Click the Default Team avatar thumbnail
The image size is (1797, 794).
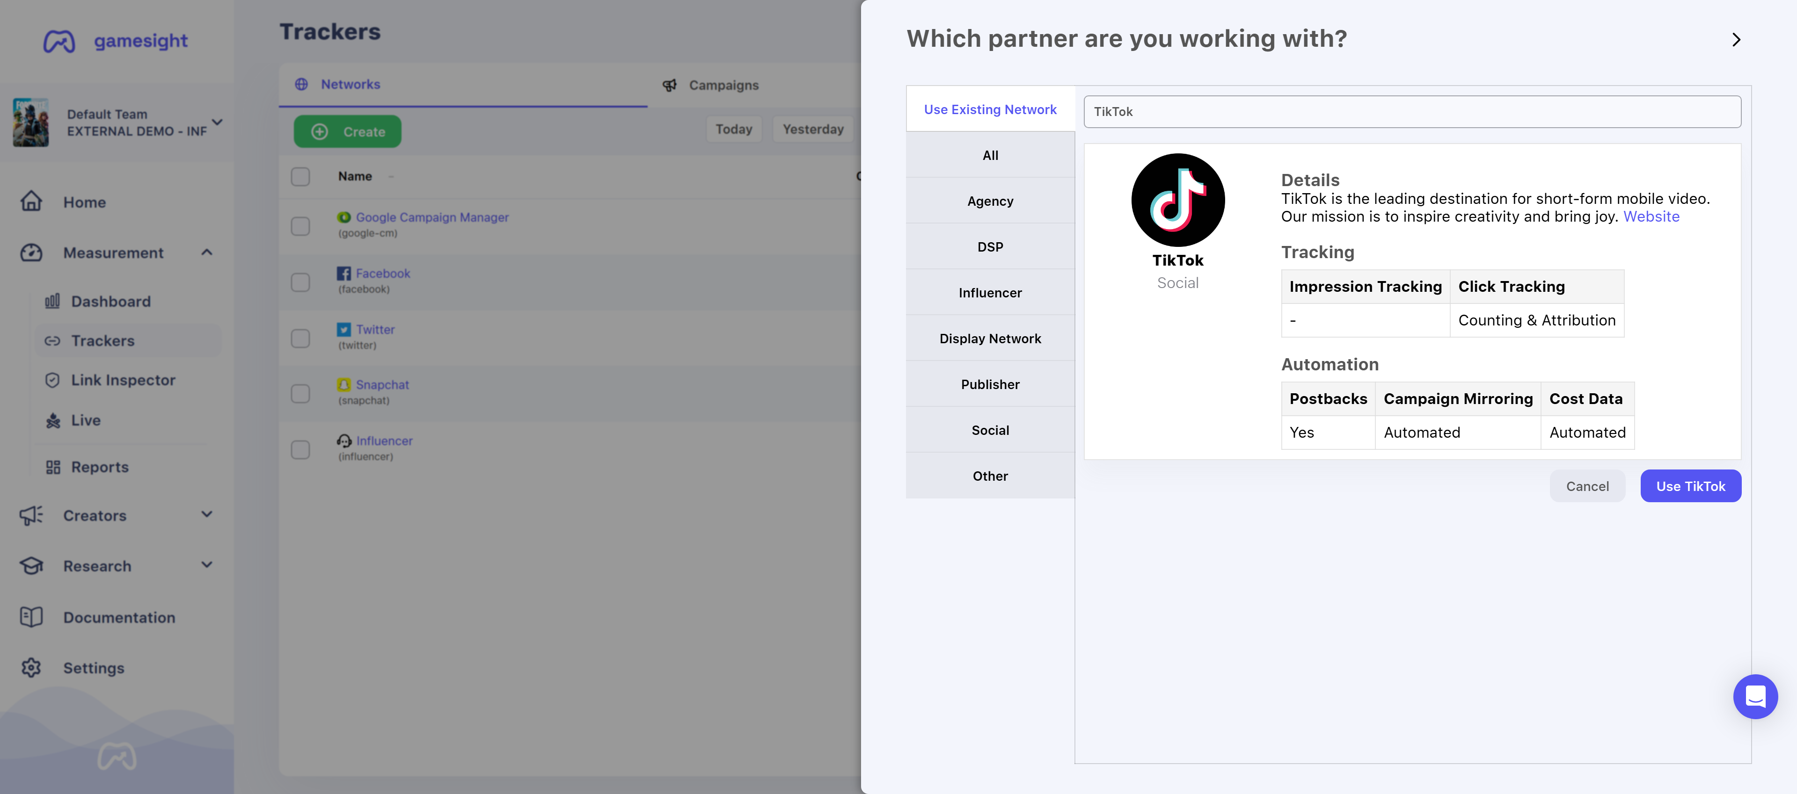(31, 123)
